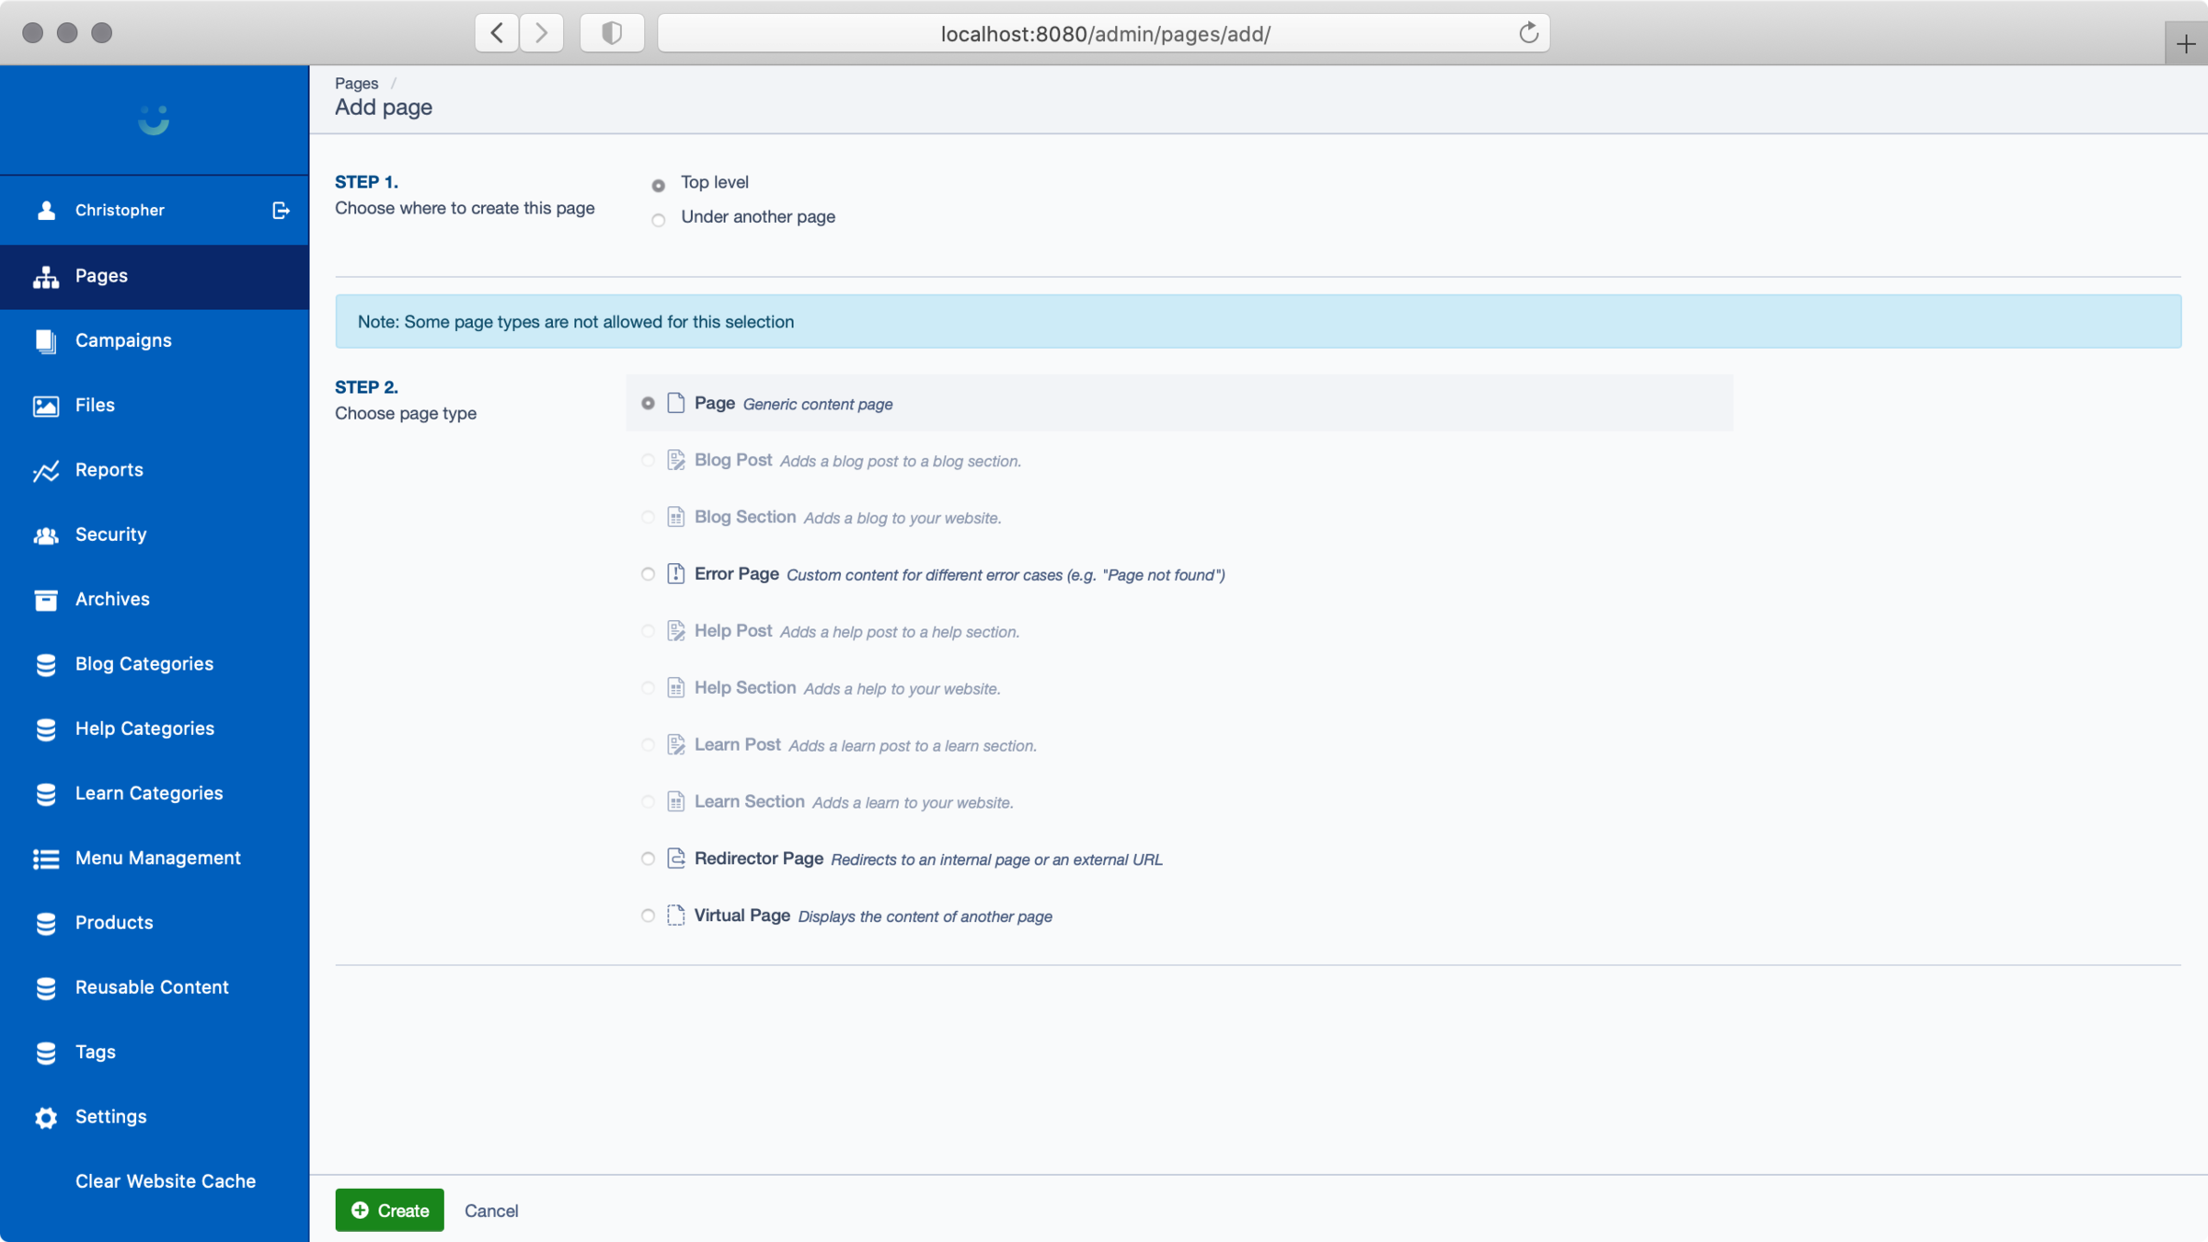Open Reports via the chart icon
Viewport: 2208px width, 1242px height.
(x=46, y=471)
